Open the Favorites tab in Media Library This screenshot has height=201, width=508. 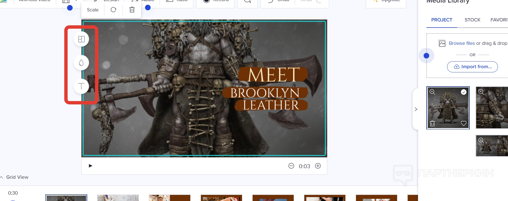(x=499, y=20)
